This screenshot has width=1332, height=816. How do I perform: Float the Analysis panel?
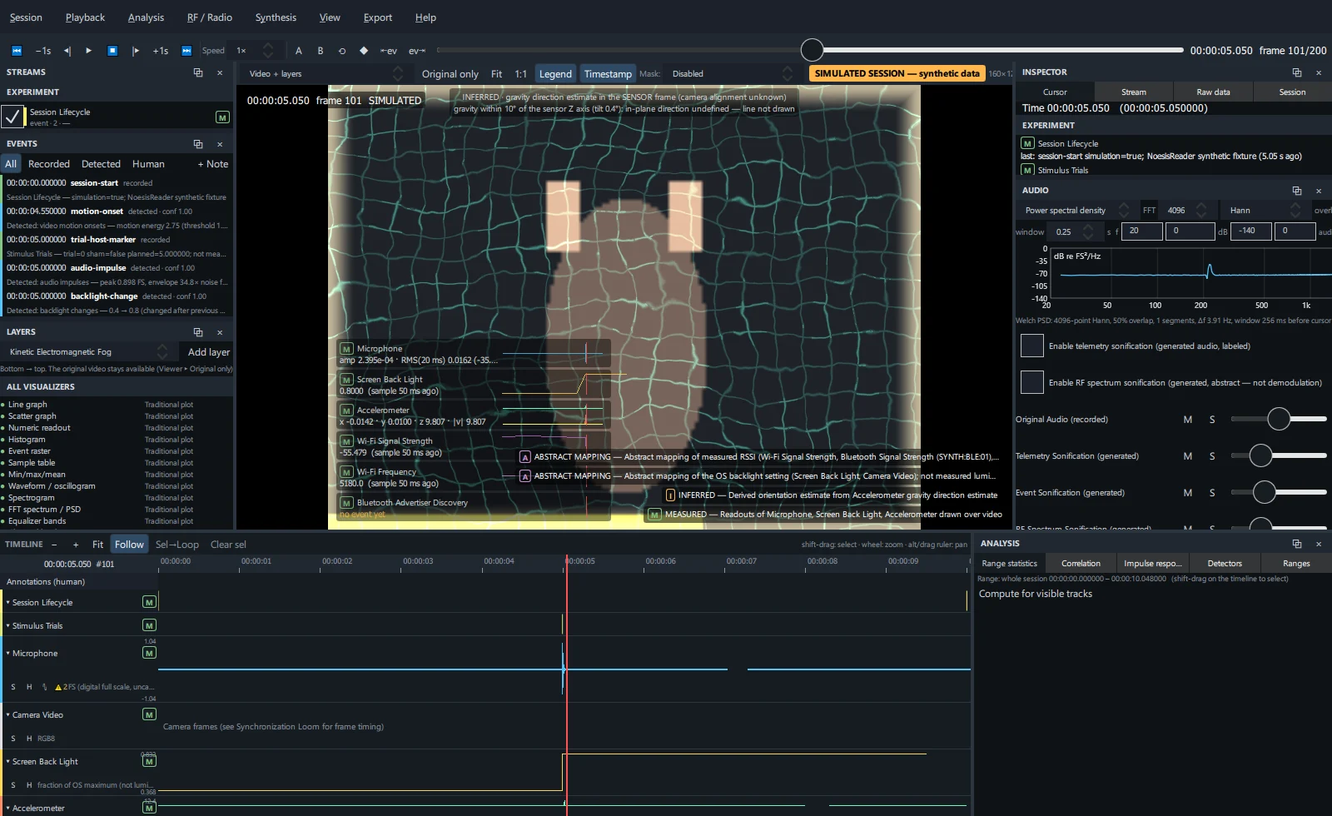pyautogui.click(x=1297, y=544)
